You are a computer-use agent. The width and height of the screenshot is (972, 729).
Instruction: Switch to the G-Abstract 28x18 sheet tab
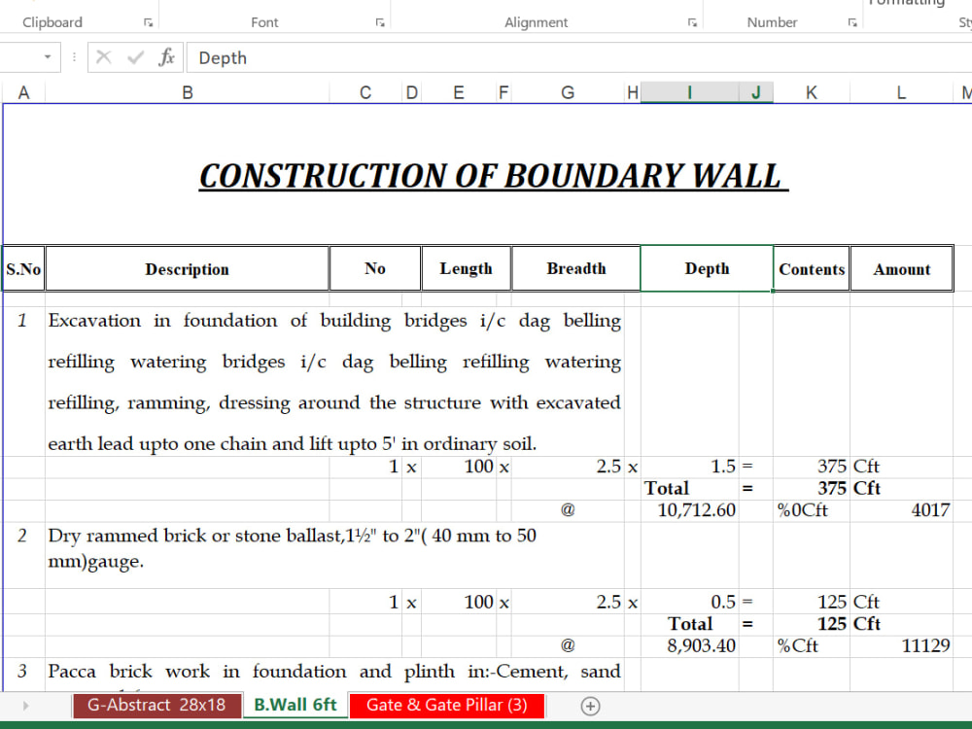[x=156, y=706]
